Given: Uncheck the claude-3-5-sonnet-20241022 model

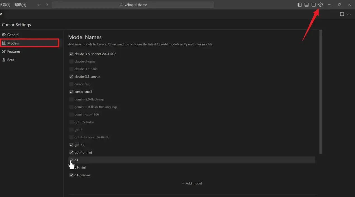Looking at the screenshot, I should (x=71, y=54).
